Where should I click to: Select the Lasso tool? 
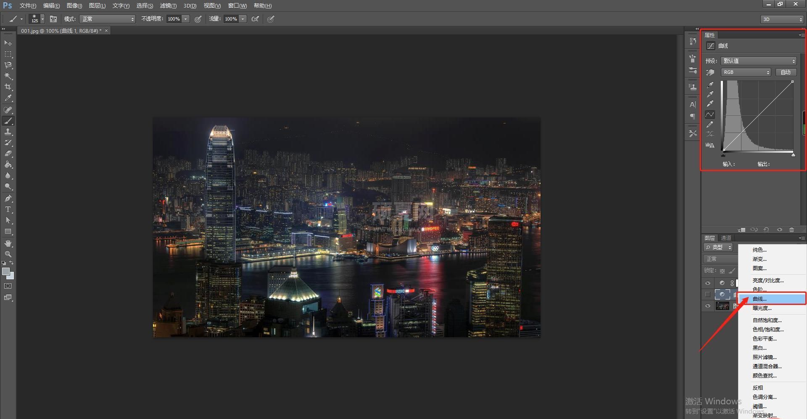coord(8,65)
